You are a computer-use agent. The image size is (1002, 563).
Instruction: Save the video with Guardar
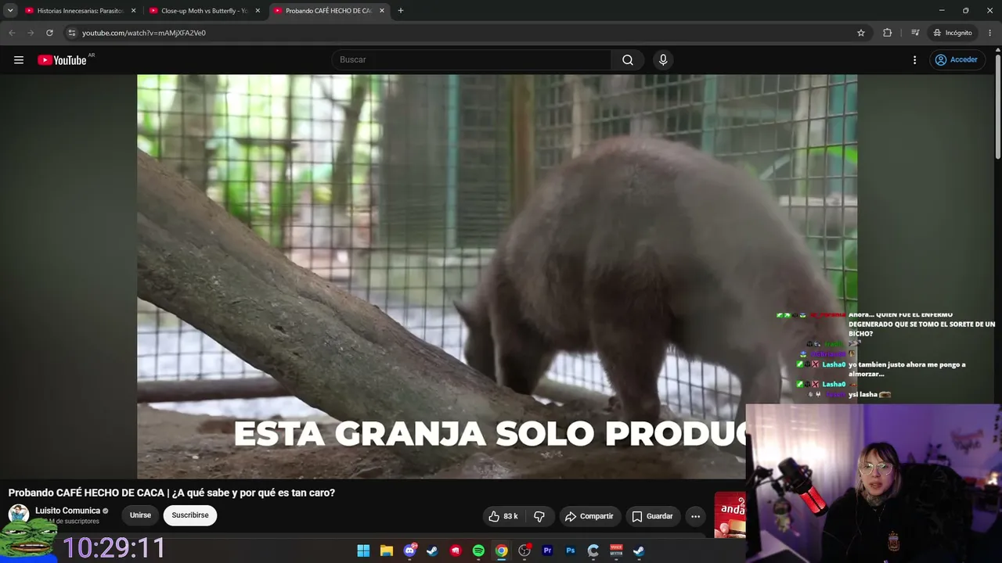coord(652,516)
